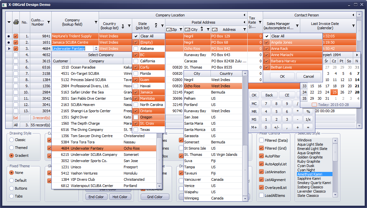
Task: Click the next month arrow in calendar
Action: click(357, 55)
